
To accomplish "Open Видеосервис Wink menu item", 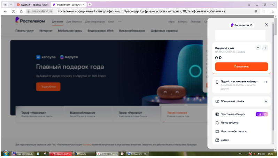I will (x=101, y=31).
